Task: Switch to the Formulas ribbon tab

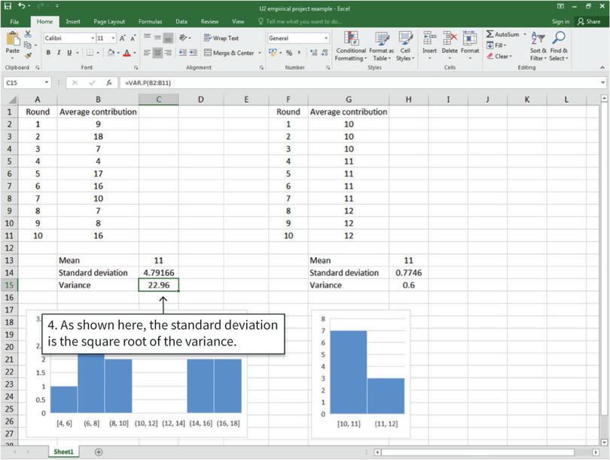Action: pos(150,21)
